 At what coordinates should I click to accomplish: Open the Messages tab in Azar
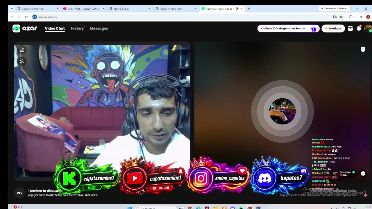(99, 28)
